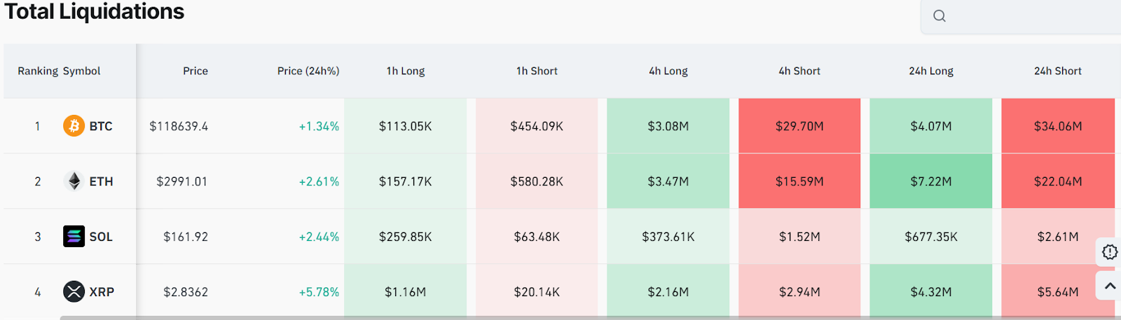The width and height of the screenshot is (1121, 320).
Task: Click the 1h Long column header
Action: click(x=406, y=71)
